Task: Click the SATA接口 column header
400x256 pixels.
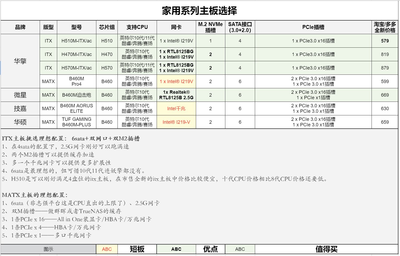Action: [240, 27]
